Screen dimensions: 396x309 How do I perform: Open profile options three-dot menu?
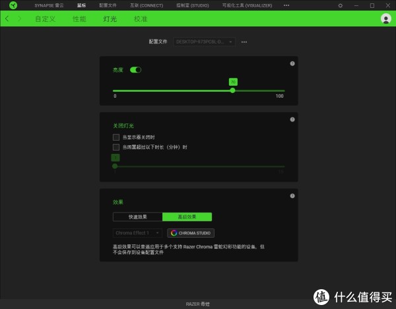coord(244,42)
